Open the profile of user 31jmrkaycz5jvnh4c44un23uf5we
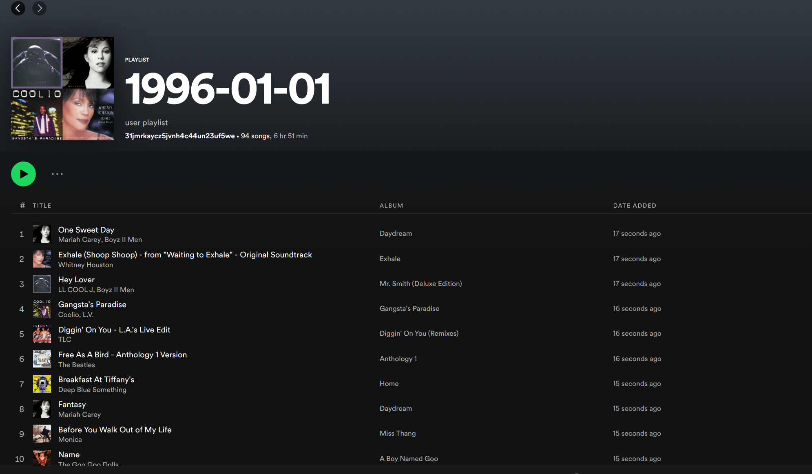The width and height of the screenshot is (812, 474). 179,135
